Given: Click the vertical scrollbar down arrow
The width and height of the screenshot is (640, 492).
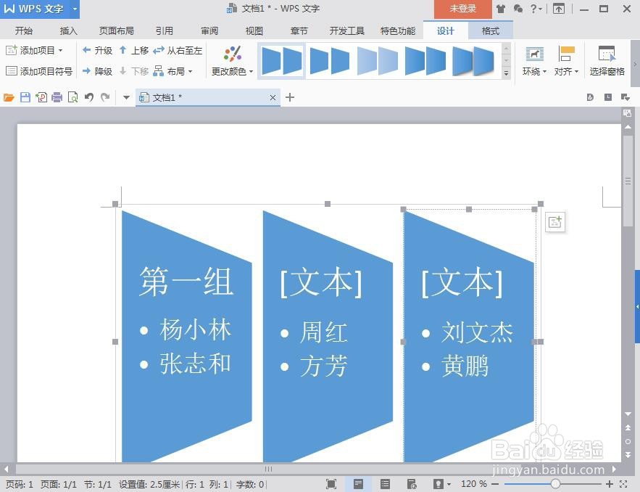Looking at the screenshot, I should pos(628,414).
